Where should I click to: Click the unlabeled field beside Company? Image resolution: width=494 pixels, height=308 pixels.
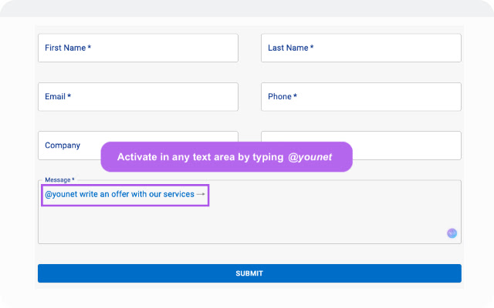tap(407, 146)
